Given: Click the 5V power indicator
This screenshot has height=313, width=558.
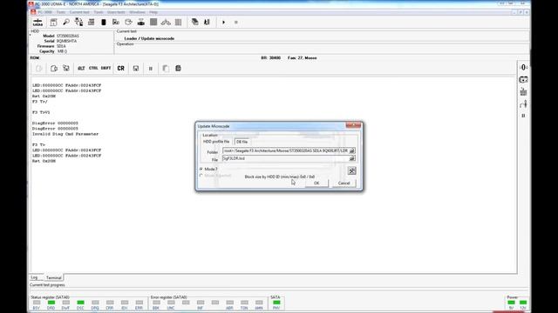Looking at the screenshot, I should click(512, 303).
